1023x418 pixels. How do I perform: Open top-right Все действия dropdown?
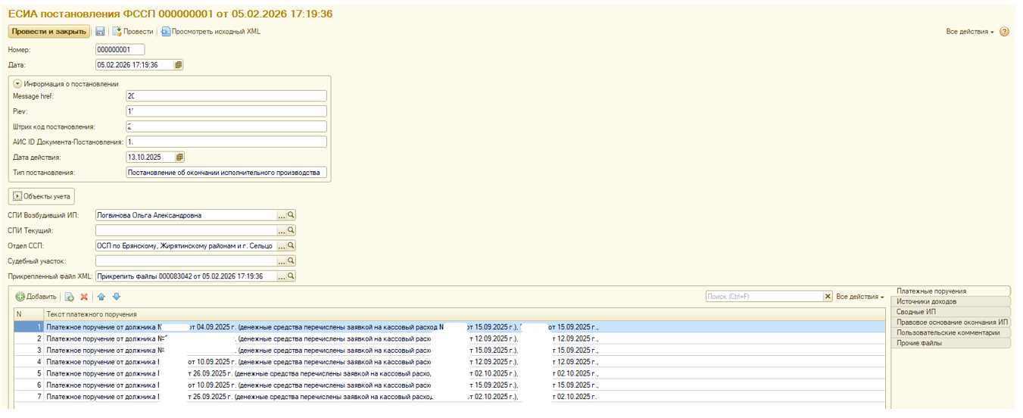(x=970, y=32)
